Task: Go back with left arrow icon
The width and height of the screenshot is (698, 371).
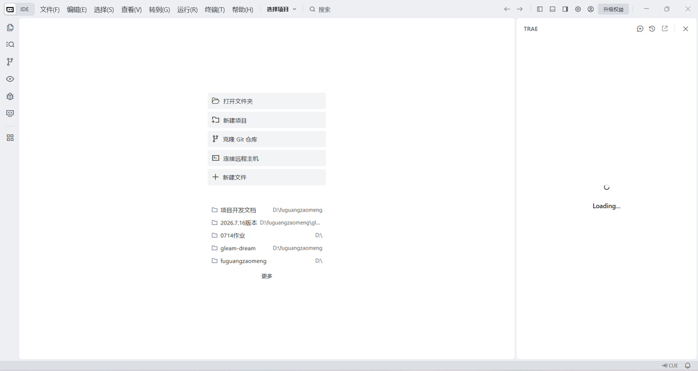Action: [x=507, y=9]
